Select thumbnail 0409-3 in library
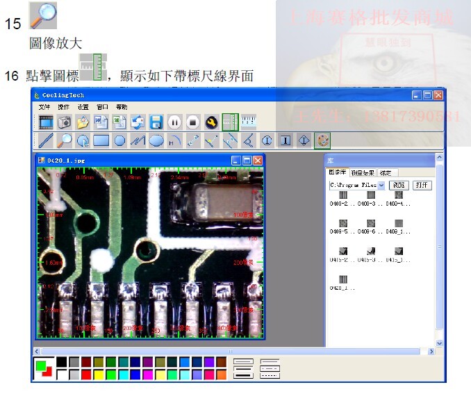Image resolution: width=471 pixels, height=394 pixels. [370, 199]
